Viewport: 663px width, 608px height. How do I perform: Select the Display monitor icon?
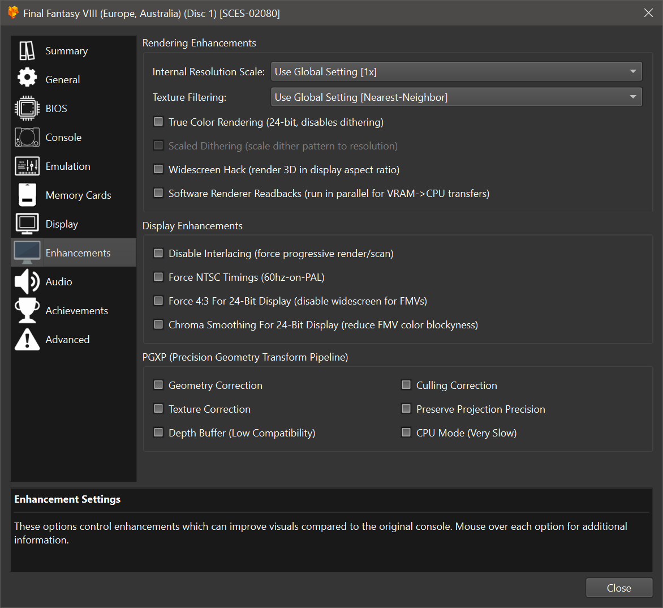[x=27, y=224]
